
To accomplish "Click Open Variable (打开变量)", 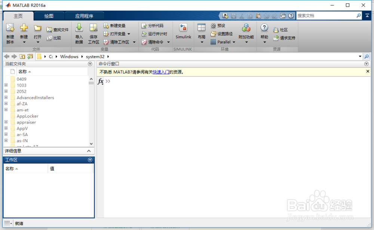I will (x=114, y=34).
